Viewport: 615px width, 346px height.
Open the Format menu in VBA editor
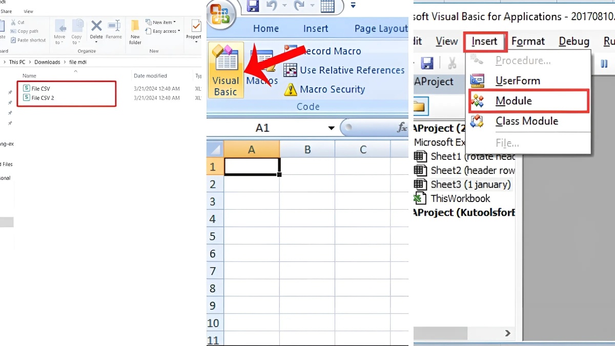pos(528,41)
